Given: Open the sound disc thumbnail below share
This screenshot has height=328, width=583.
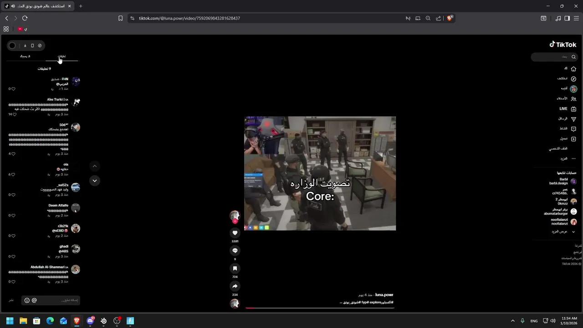Looking at the screenshot, I should [x=235, y=303].
